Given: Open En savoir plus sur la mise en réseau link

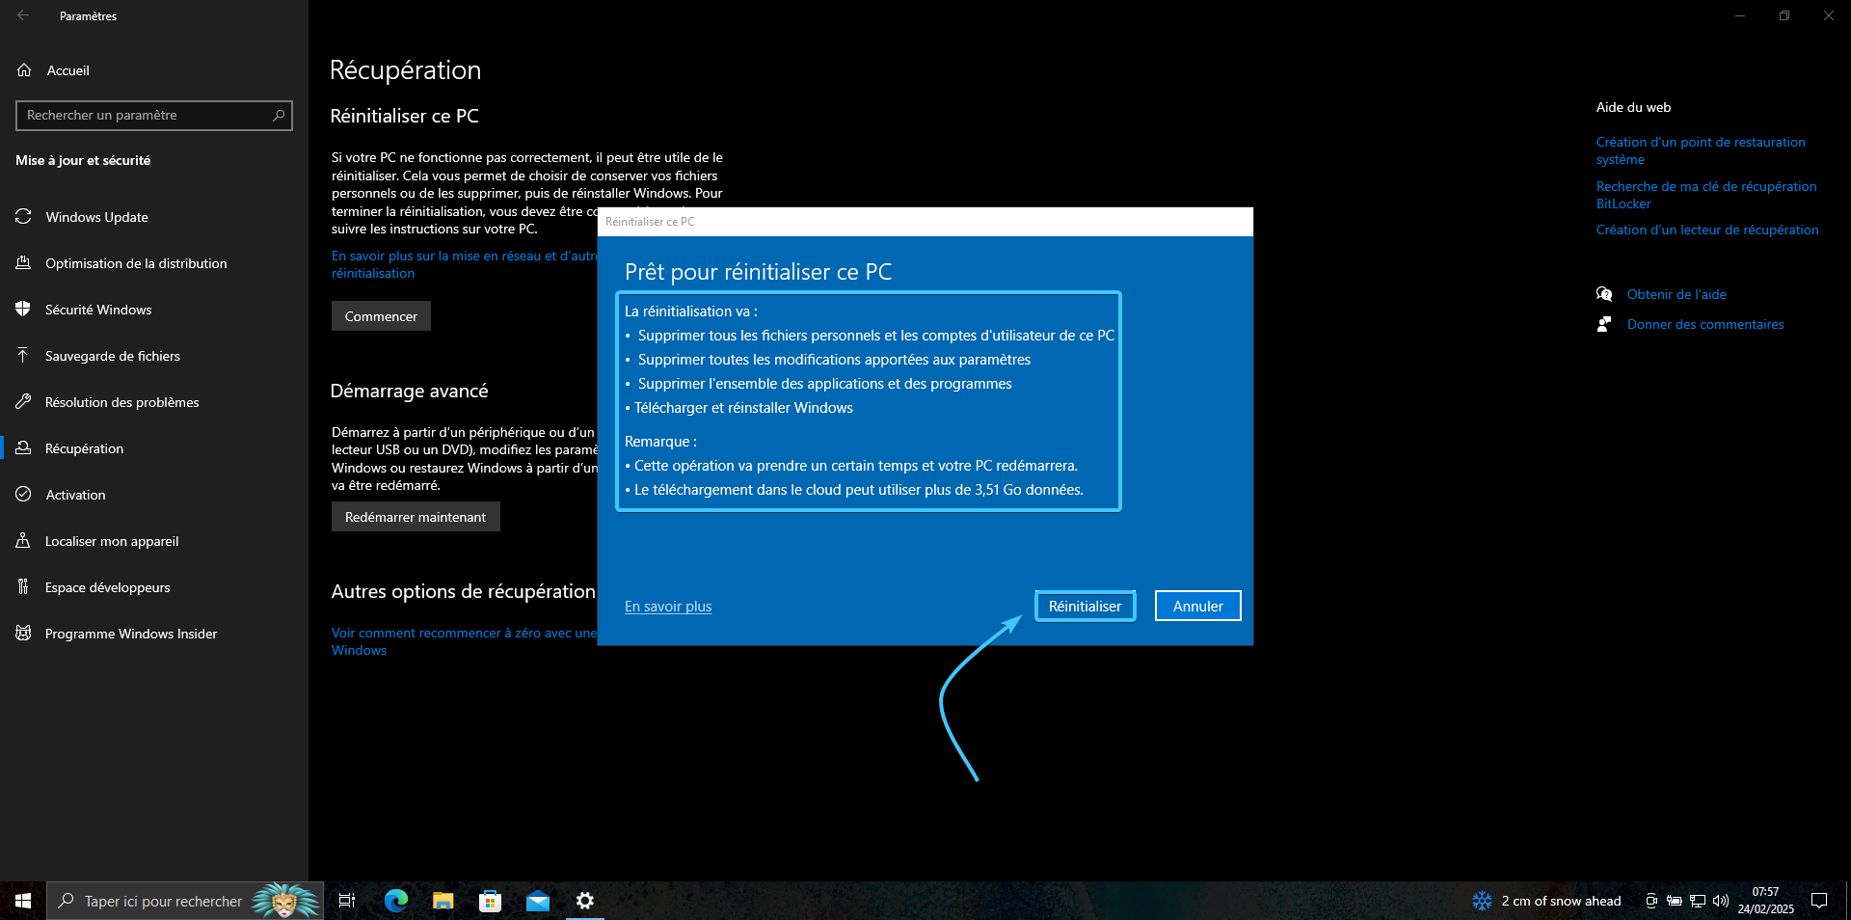Looking at the screenshot, I should [464, 264].
